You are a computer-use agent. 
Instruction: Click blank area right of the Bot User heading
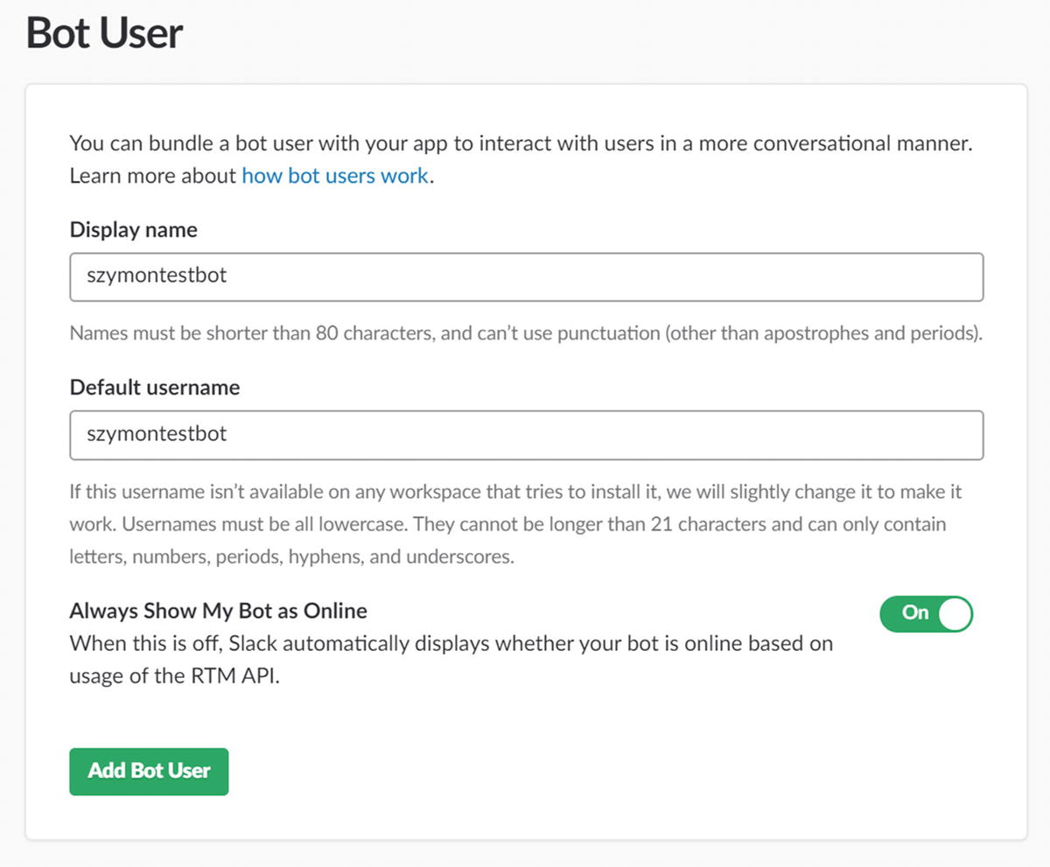click(612, 33)
